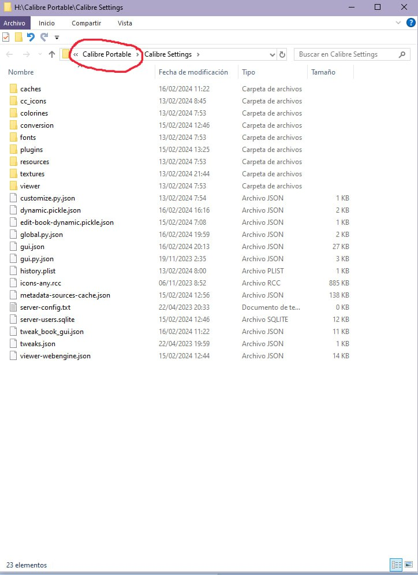This screenshot has width=418, height=575.
Task: Select the cc_icons folder icon
Action: [13, 101]
